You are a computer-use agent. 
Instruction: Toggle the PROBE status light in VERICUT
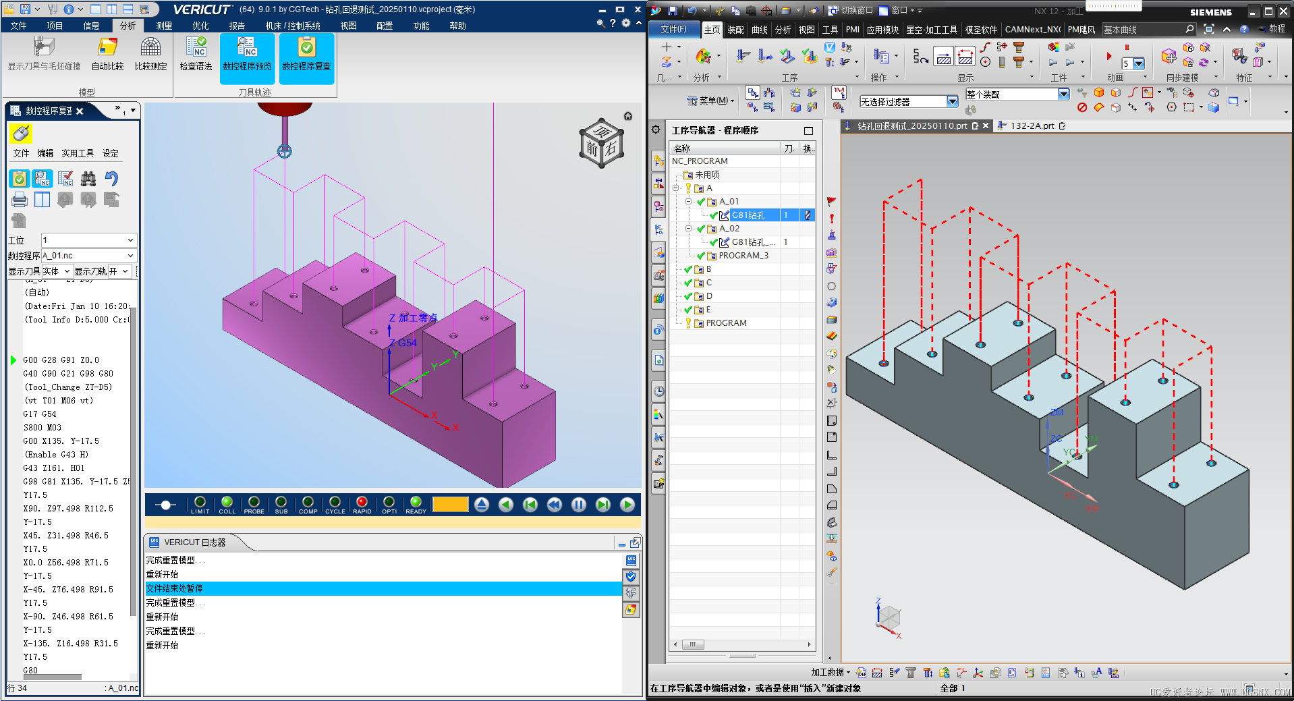click(254, 502)
